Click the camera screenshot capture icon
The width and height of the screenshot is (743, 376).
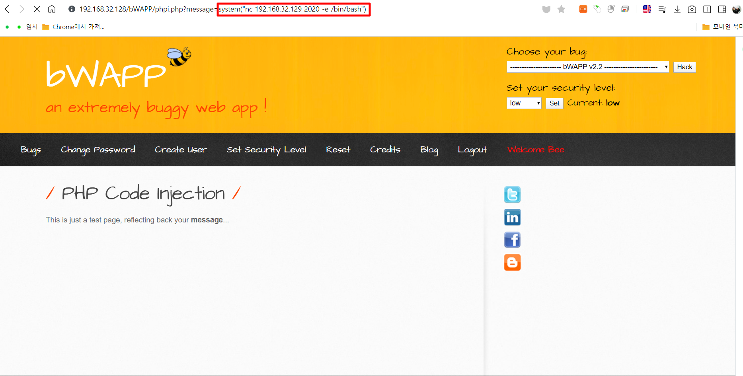coord(692,9)
